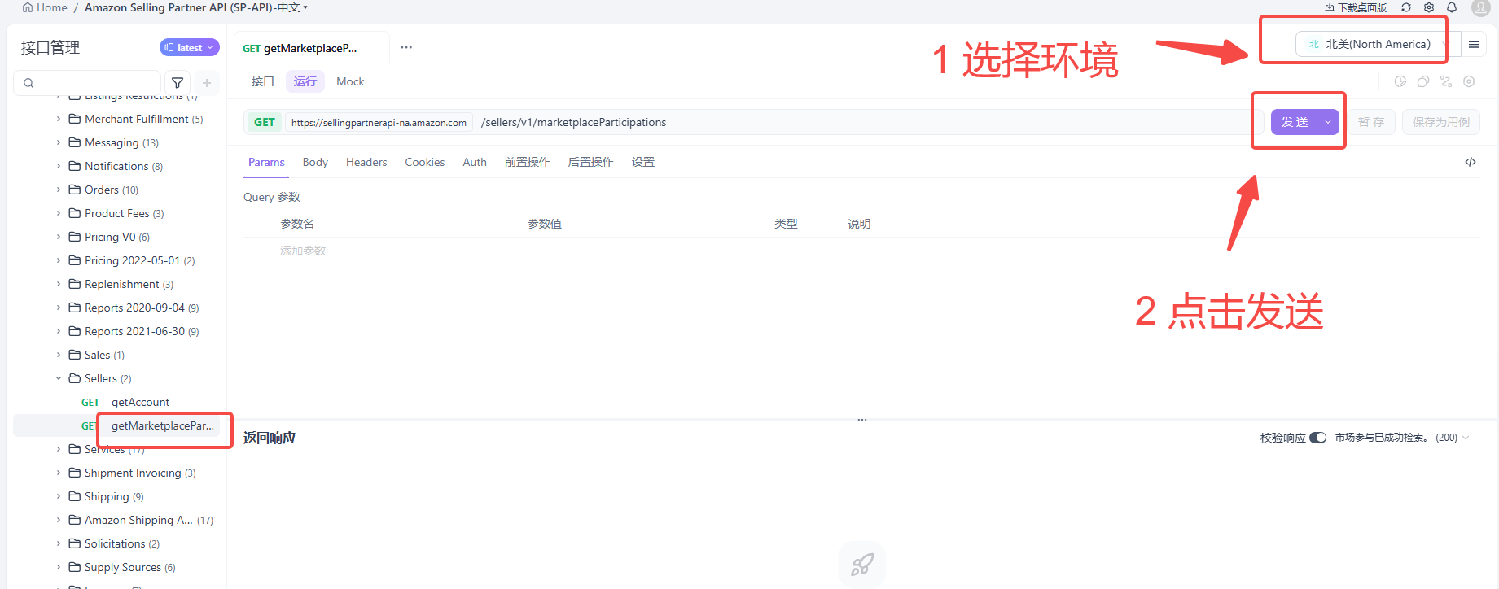Click the rocket placeholder icon in the response area

tap(862, 565)
